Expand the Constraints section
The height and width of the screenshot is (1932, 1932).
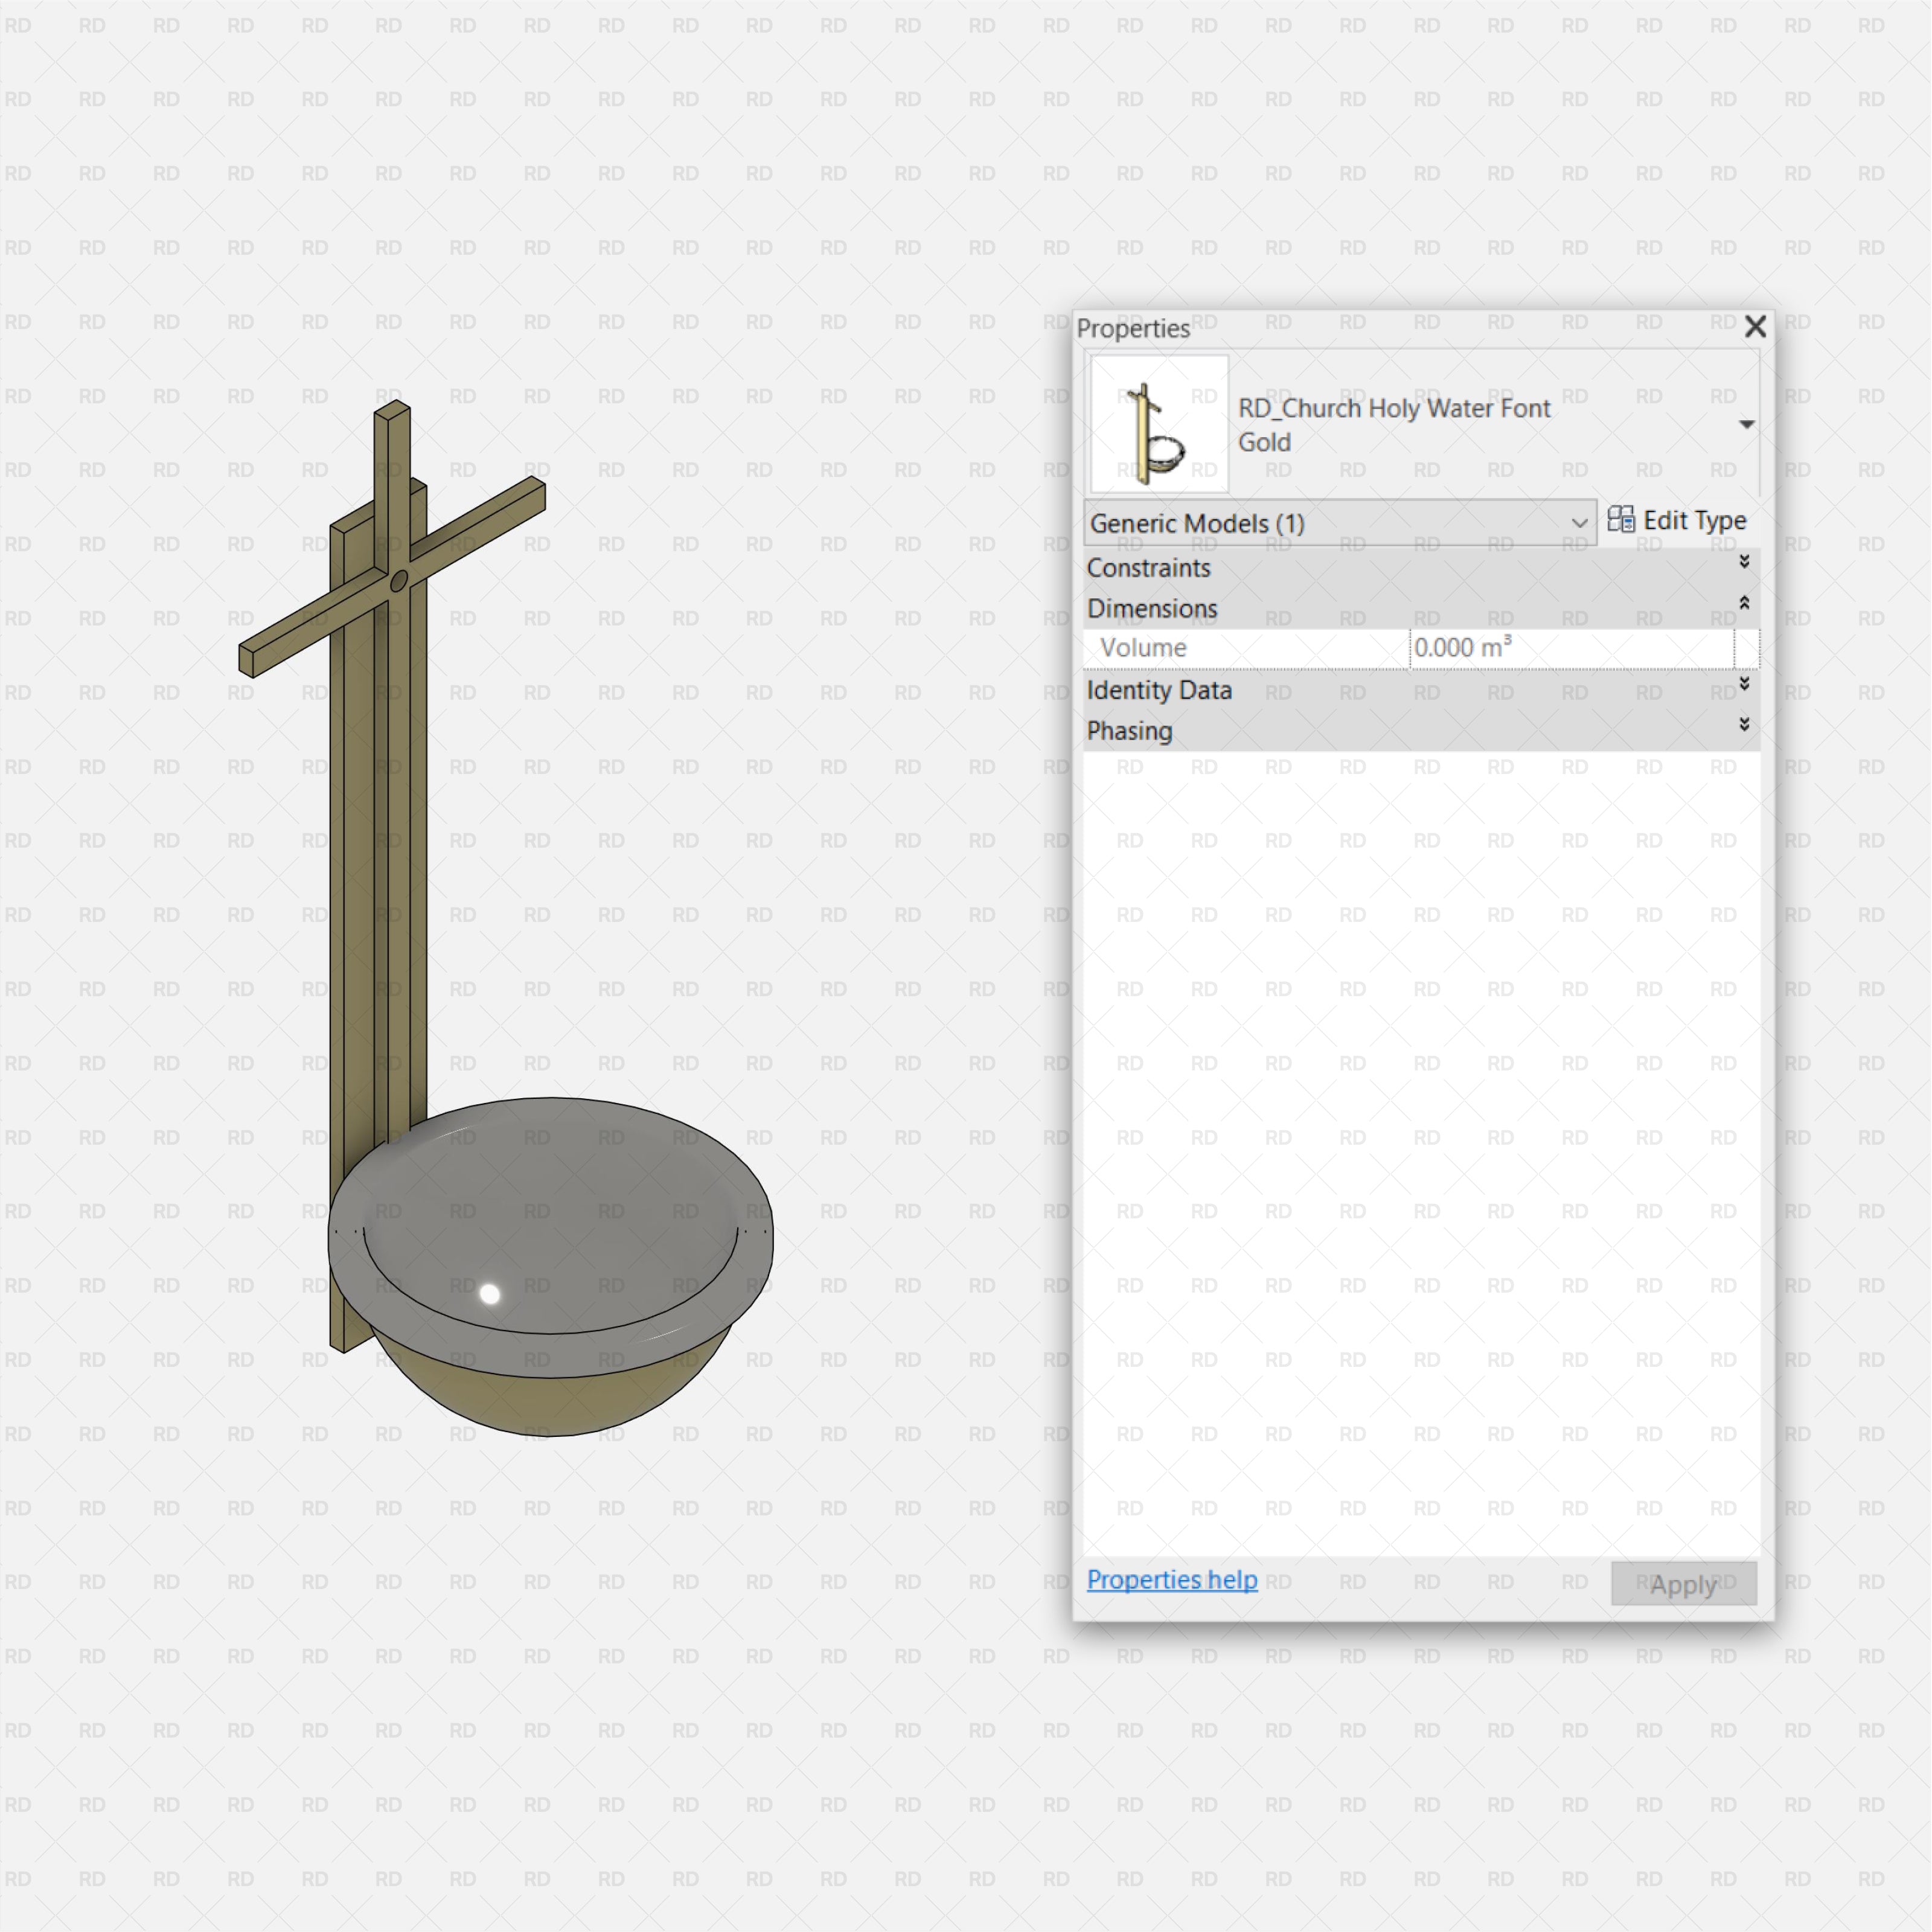click(x=1743, y=561)
